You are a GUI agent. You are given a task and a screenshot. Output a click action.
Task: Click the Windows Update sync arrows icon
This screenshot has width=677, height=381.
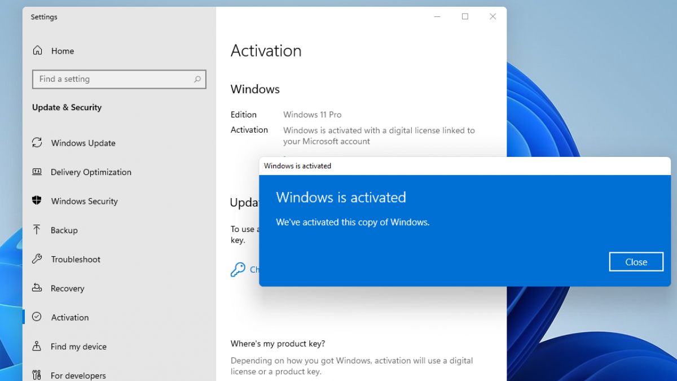point(37,143)
